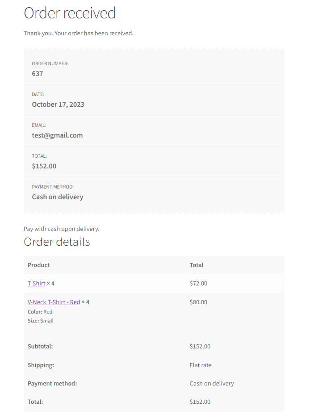Click the date October 17, 2023
This screenshot has width=310, height=419.
[x=58, y=105]
